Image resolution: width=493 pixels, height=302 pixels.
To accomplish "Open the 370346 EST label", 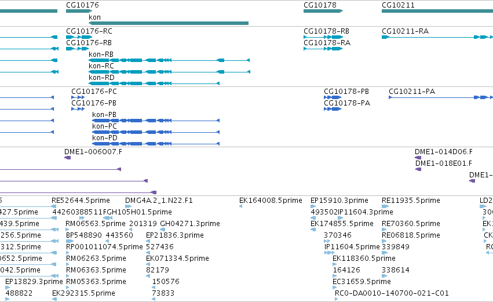I will pos(338,235).
